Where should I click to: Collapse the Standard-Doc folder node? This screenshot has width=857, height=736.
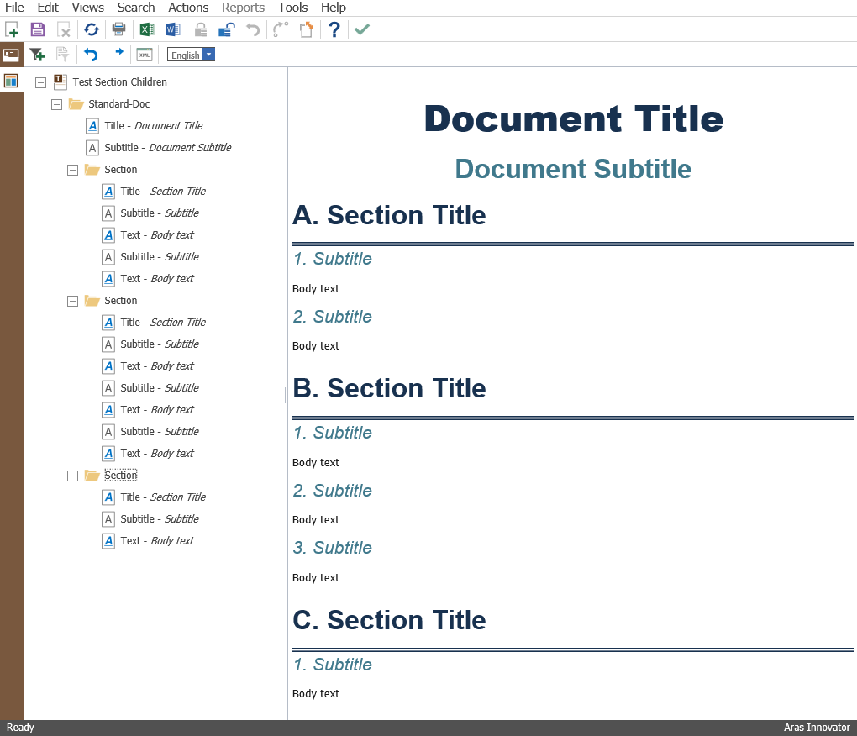[x=57, y=104]
